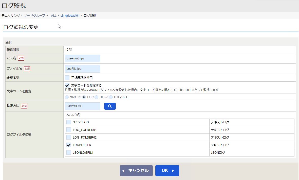299x180 pixels.
Task: Uncheck the TRAPFILTER filter checkbox
Action: (69, 145)
